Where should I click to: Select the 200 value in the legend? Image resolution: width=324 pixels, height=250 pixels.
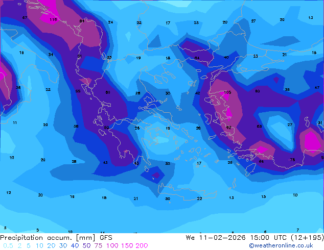pos(142,246)
